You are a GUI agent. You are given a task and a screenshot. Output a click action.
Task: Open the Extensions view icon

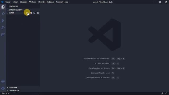3,35
